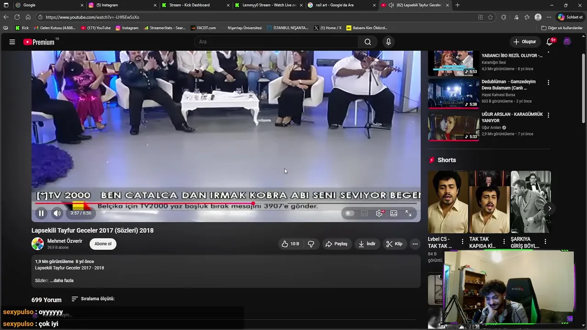The height and width of the screenshot is (330, 587).
Task: Open Diğer sık kullanılanlar bookmarks folder
Action: [561, 28]
